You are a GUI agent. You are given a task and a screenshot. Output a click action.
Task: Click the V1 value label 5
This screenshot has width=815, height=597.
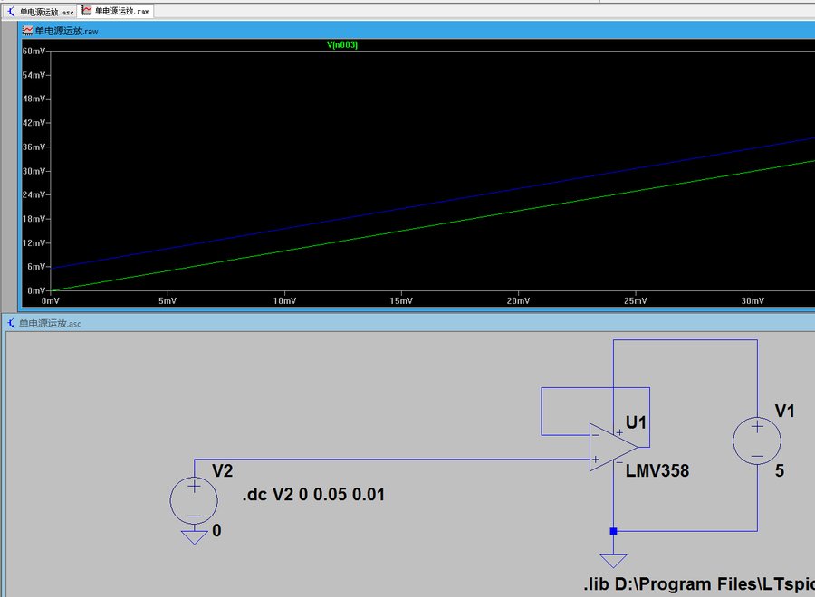coord(779,471)
